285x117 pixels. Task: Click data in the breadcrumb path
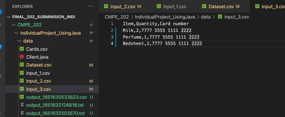point(206,17)
